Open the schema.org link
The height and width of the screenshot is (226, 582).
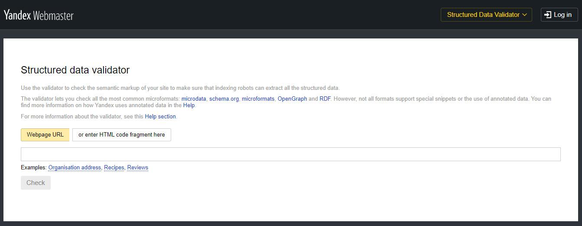[x=224, y=99]
